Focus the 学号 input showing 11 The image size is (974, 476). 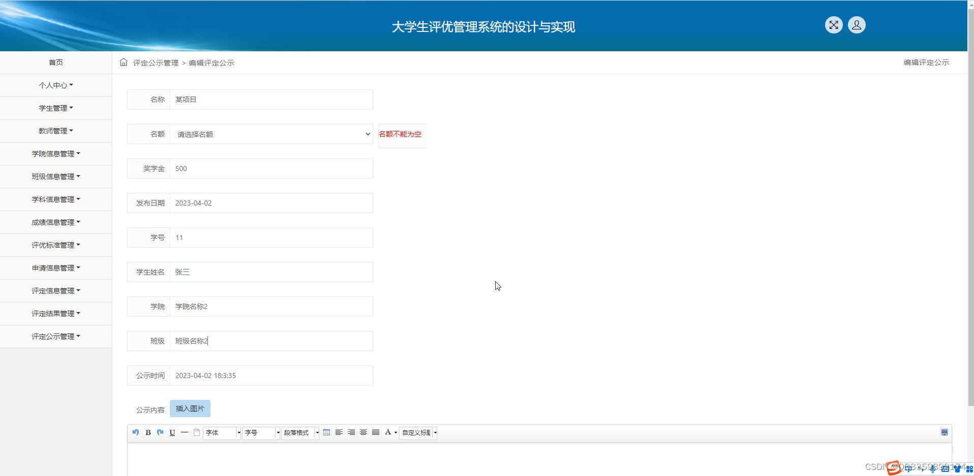271,237
